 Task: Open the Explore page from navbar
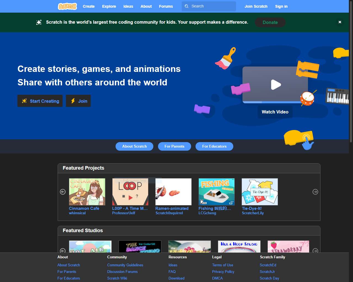click(x=109, y=6)
